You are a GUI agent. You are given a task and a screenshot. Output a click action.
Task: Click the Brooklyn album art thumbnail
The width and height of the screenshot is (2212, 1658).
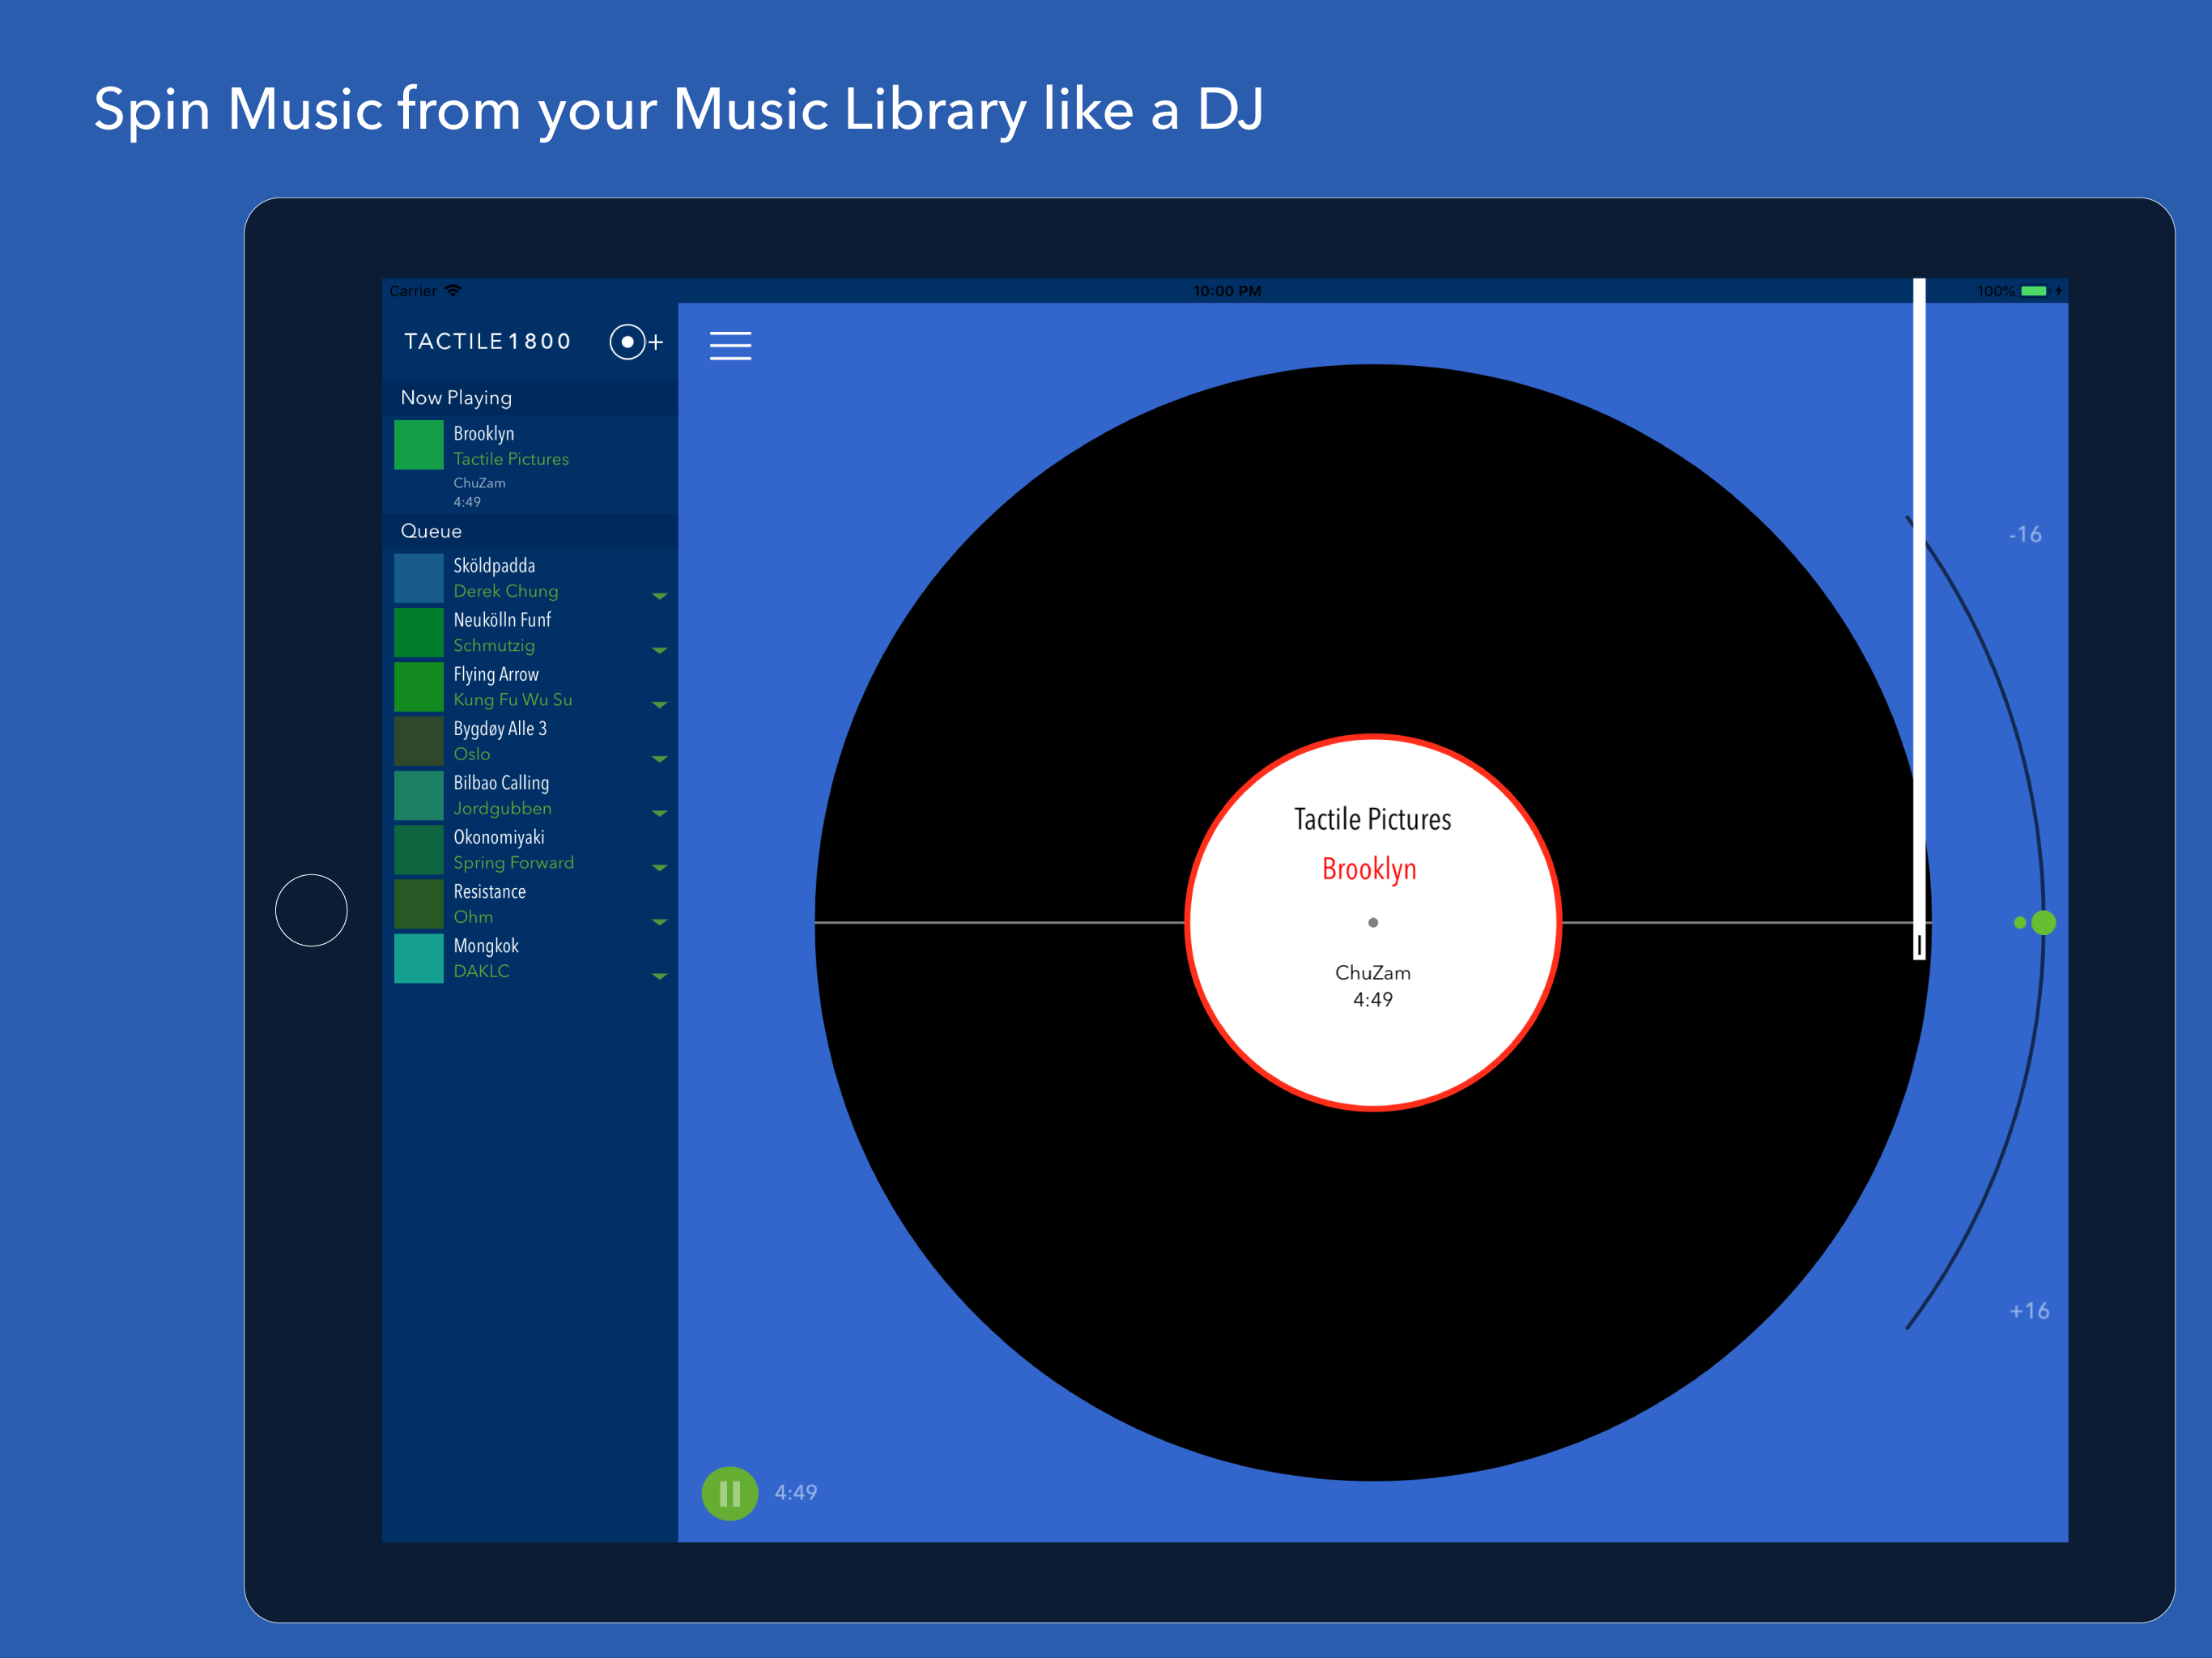[x=419, y=445]
